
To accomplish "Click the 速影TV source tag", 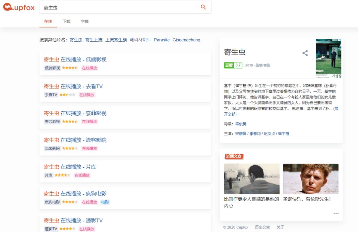I will 51,229.
